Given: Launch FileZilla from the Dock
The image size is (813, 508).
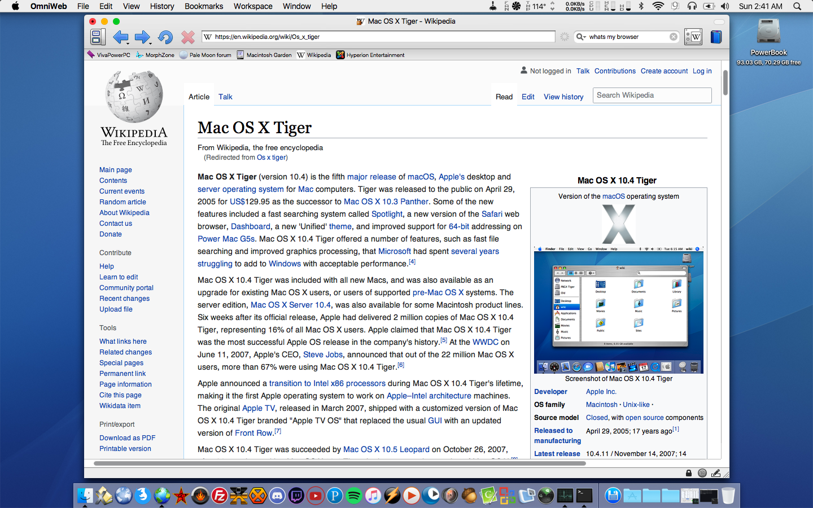Looking at the screenshot, I should click(220, 496).
